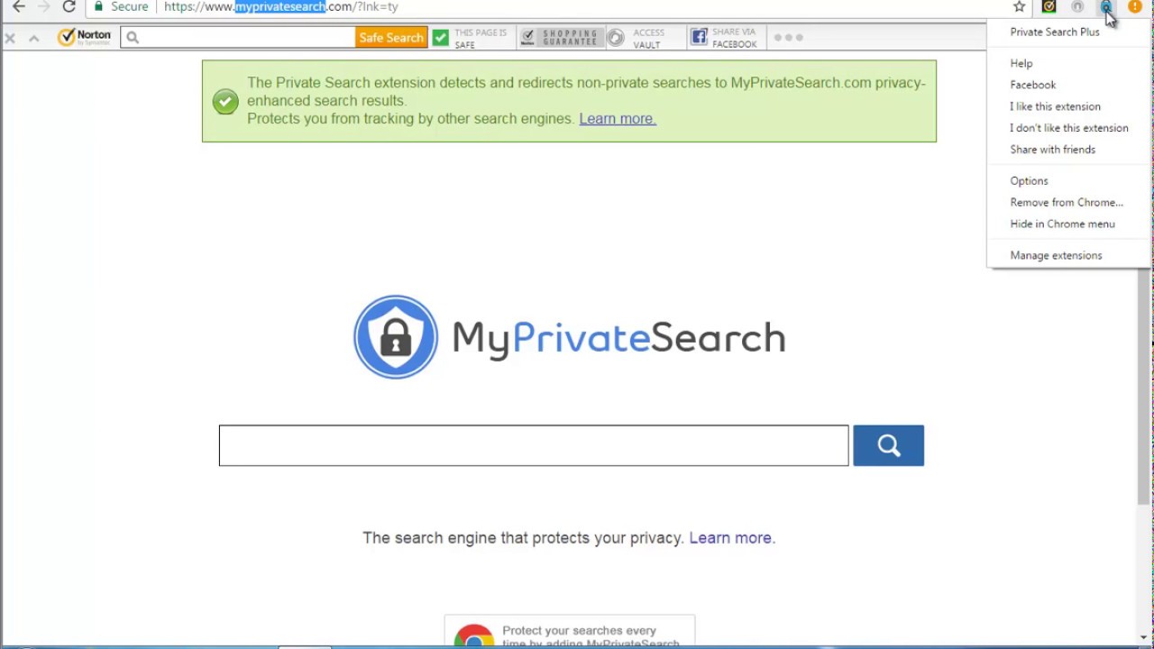Image resolution: width=1154 pixels, height=649 pixels.
Task: Click the grey circular extension icon
Action: 1077,6
